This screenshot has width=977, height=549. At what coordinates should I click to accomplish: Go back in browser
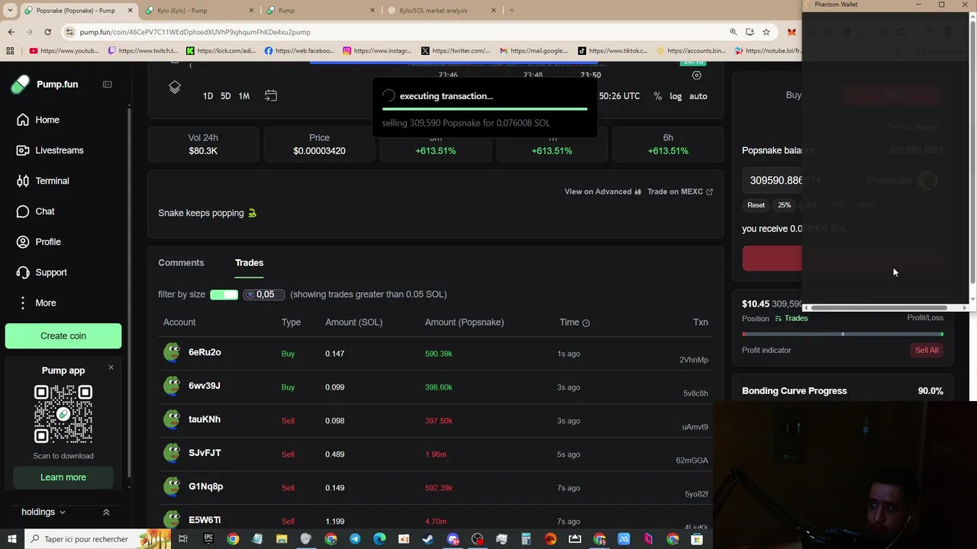[x=11, y=32]
